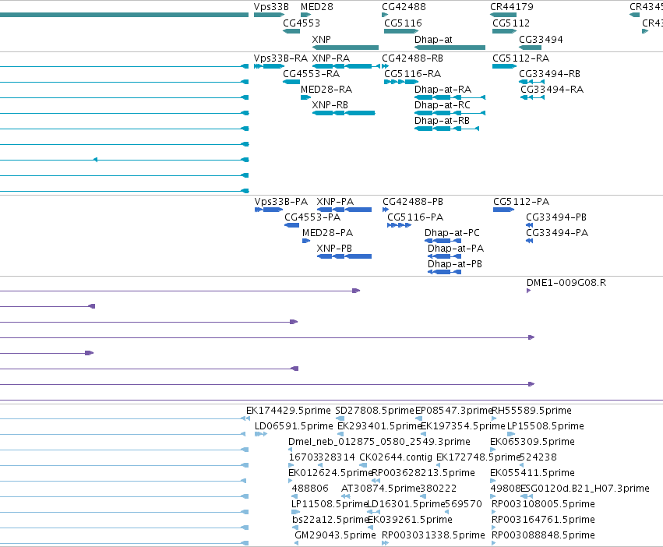The height and width of the screenshot is (547, 663).
Task: Select the Dhap-at-PC protein label
Action: click(x=452, y=233)
